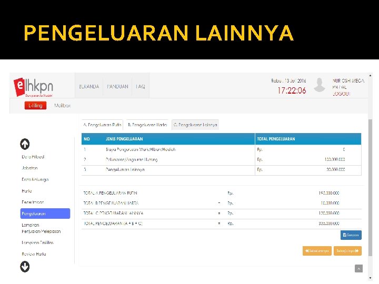
Task: Click TOTAL A PENGELUARAN RUTIN label
Action: [x=110, y=193]
